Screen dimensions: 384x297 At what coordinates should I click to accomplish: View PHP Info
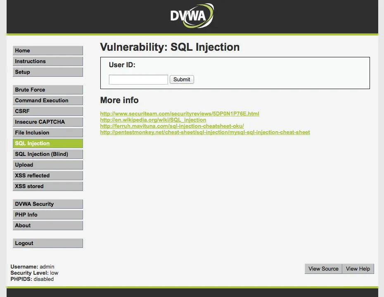pos(47,214)
